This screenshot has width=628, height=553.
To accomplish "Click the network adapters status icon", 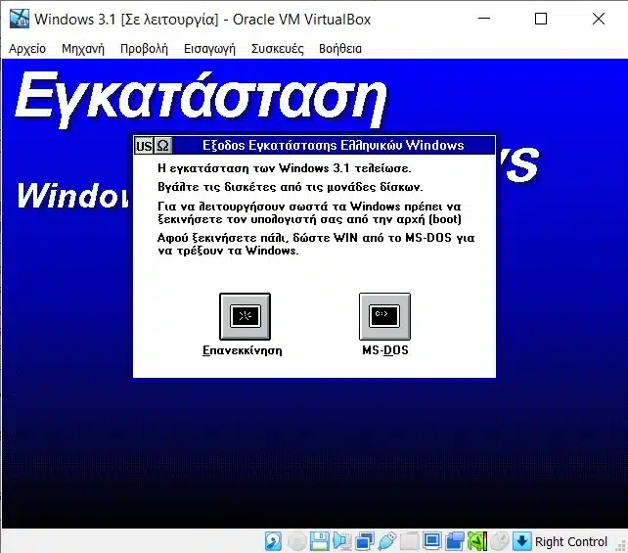I will coord(365,541).
